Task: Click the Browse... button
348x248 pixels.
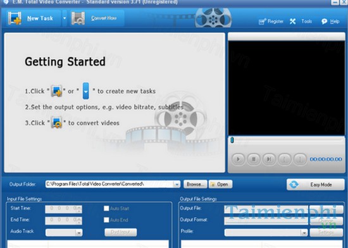Action: point(195,184)
